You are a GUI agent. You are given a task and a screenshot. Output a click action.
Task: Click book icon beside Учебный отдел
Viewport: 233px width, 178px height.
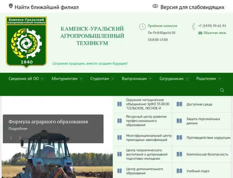[179, 171]
